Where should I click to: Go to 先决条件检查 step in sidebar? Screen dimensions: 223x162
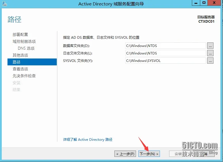coord(24,76)
